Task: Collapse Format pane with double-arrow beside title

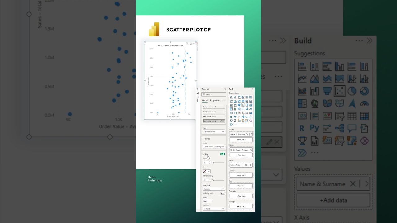Action: 225,89
